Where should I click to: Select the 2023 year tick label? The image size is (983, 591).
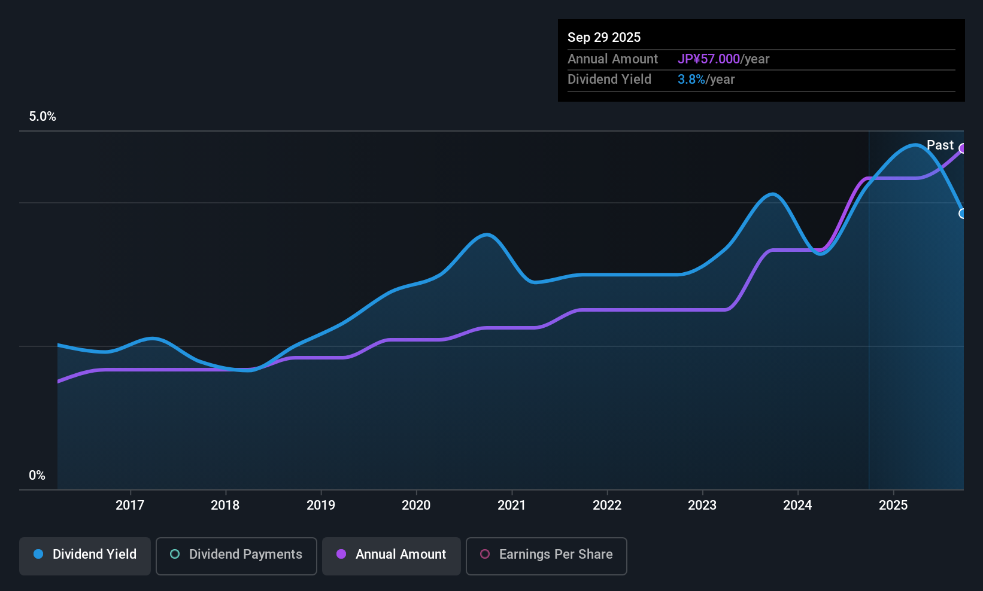[x=702, y=505]
